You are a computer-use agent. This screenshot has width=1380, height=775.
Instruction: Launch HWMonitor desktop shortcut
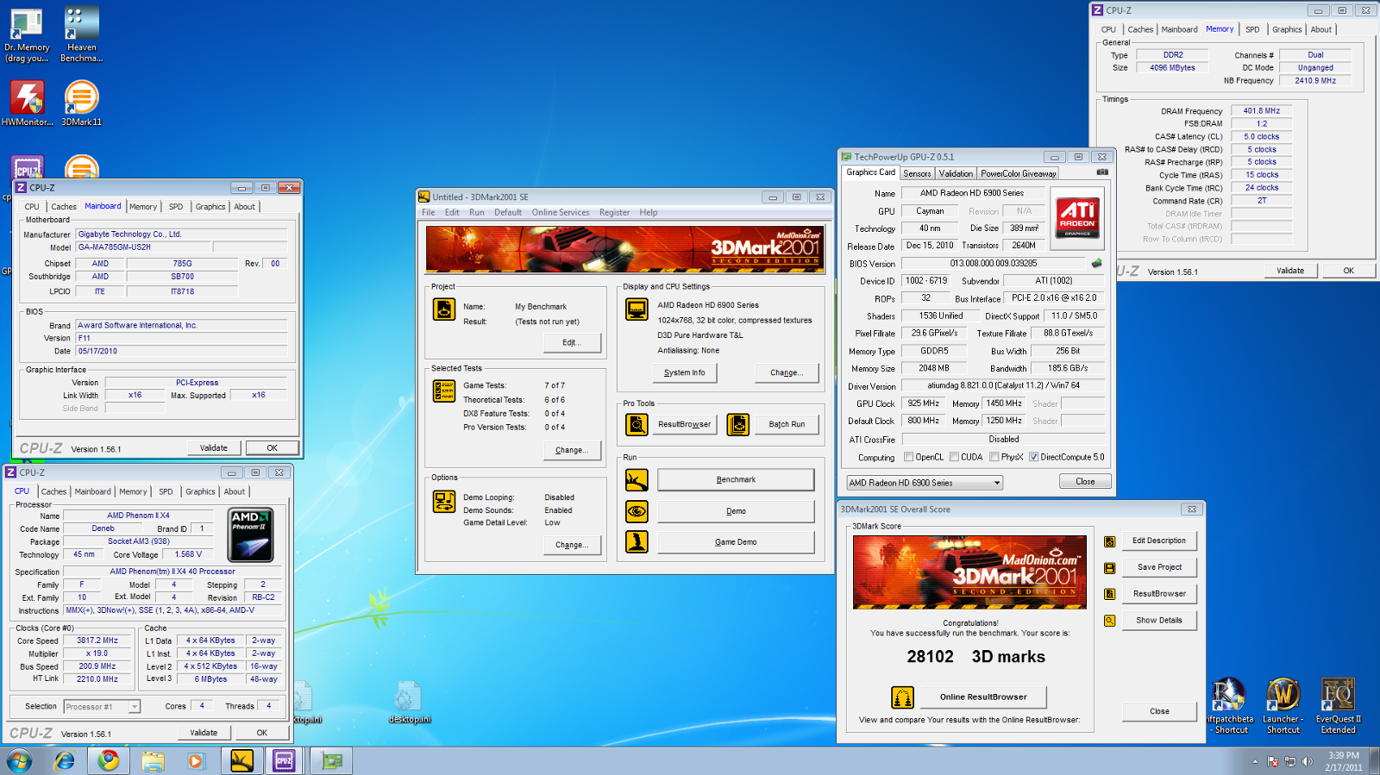27,103
